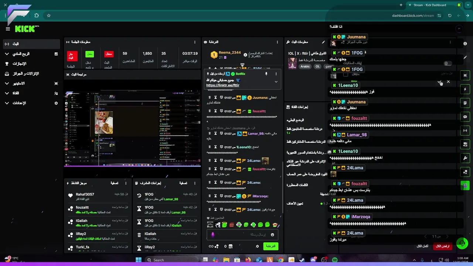Open a new browser tab
Image resolution: width=473 pixels, height=266 pixels.
401,5
